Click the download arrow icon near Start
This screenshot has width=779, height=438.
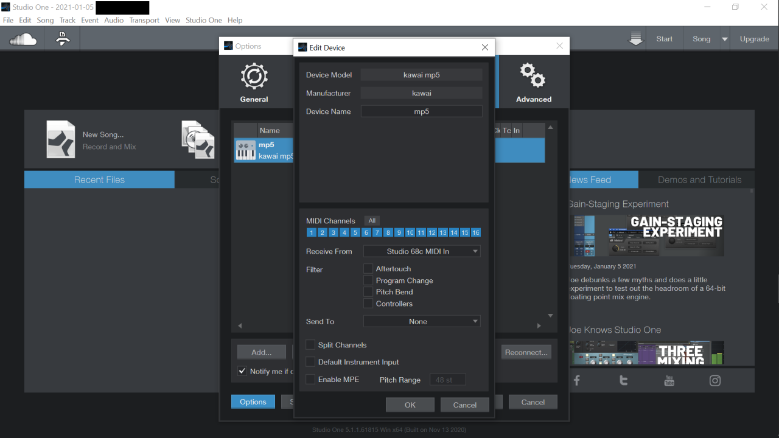point(636,39)
